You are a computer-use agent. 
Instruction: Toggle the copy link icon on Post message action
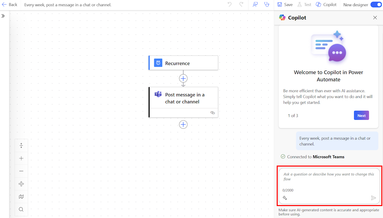213,113
